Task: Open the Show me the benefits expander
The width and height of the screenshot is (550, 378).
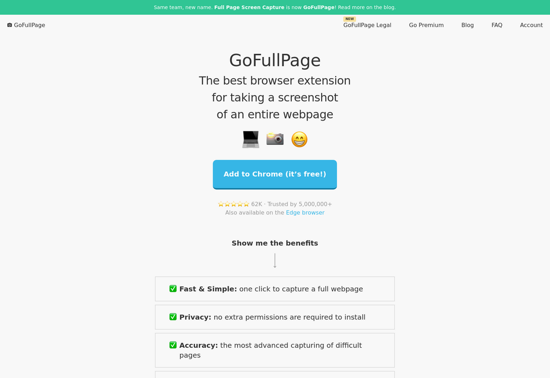Action: (274, 243)
